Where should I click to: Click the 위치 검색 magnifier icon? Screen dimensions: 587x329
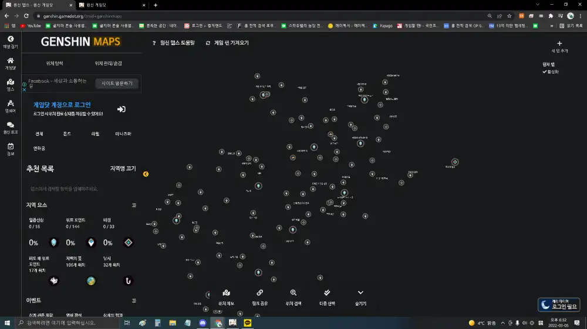(x=293, y=293)
